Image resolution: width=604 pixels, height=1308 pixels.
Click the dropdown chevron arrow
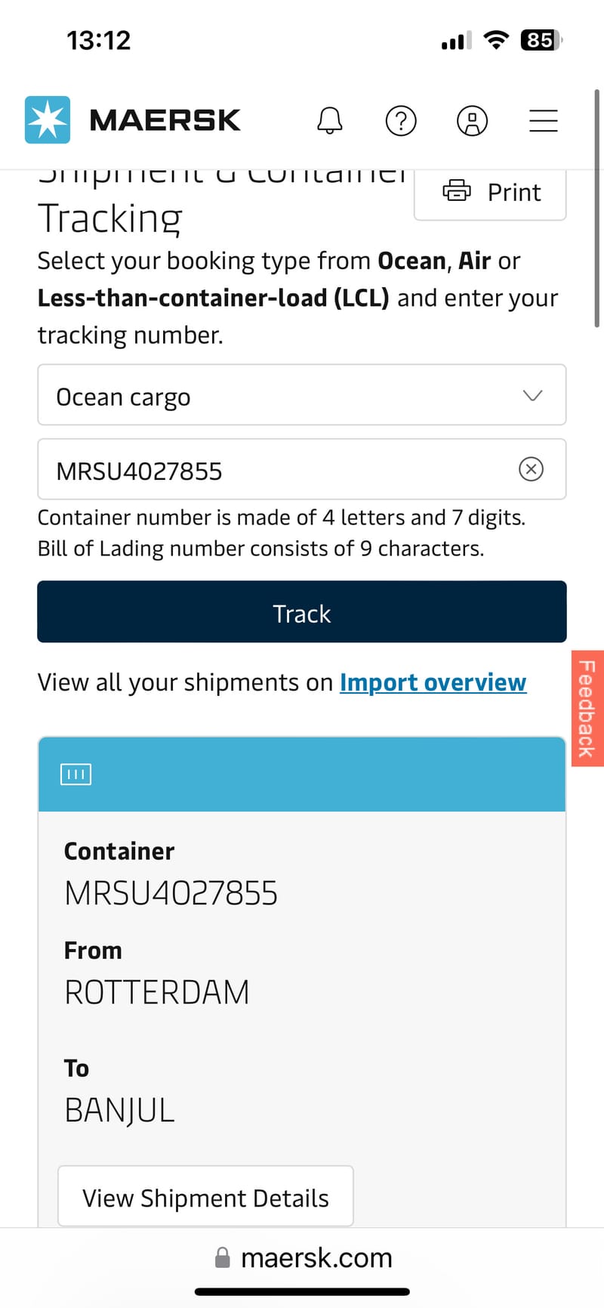click(532, 395)
